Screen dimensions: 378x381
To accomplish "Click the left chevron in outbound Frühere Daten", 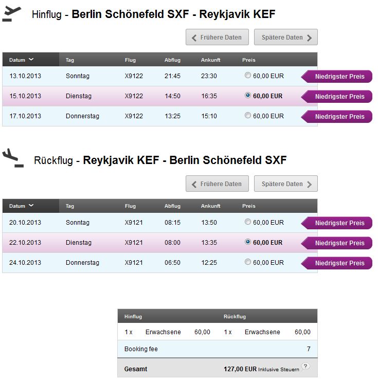I will pyautogui.click(x=194, y=38).
